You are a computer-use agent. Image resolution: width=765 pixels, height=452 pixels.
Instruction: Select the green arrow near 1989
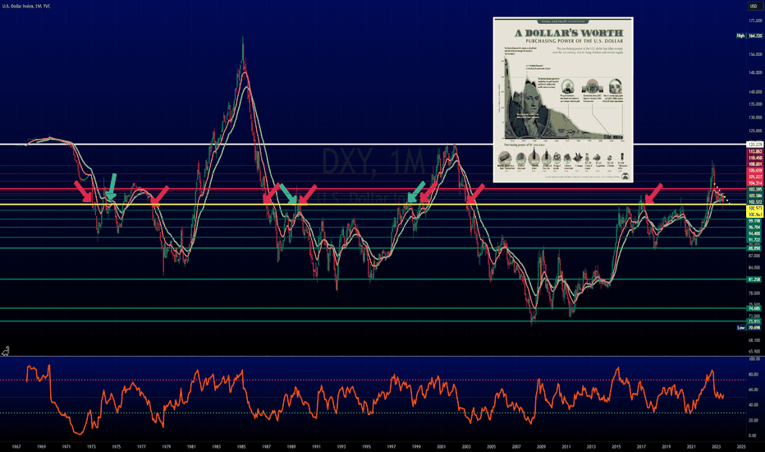pos(288,193)
